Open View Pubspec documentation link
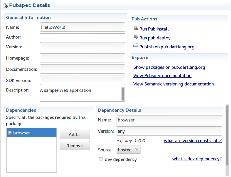This screenshot has height=177, width=231. tap(162, 76)
